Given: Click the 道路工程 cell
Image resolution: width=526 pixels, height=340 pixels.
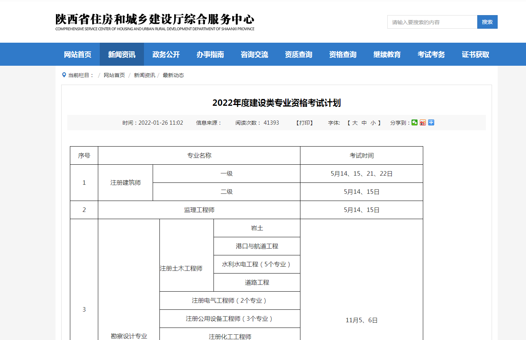Looking at the screenshot, I should tap(257, 283).
